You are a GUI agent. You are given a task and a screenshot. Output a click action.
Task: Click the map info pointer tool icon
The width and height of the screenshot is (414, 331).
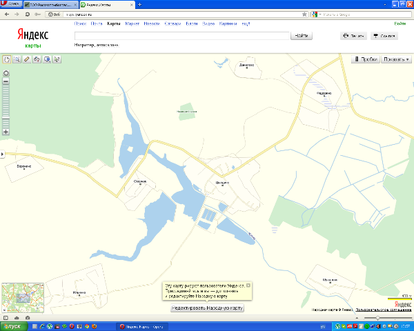coord(47,59)
